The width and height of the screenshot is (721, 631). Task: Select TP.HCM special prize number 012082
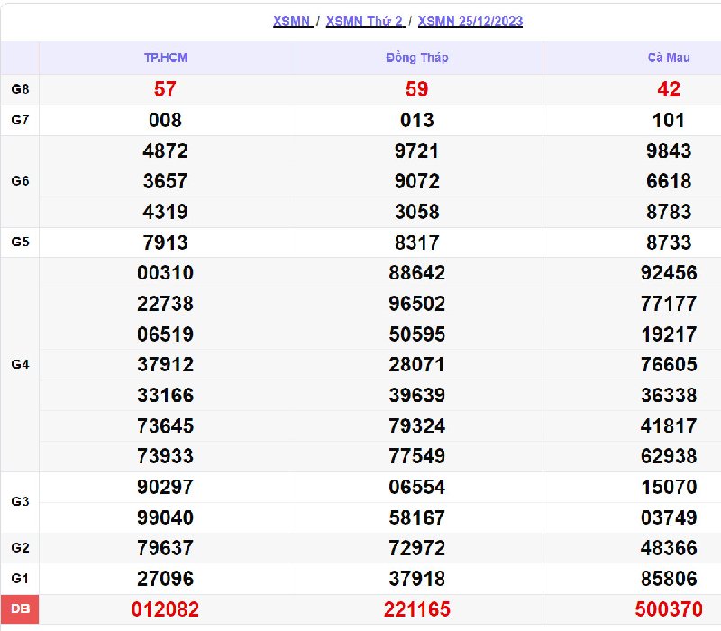pos(165,610)
